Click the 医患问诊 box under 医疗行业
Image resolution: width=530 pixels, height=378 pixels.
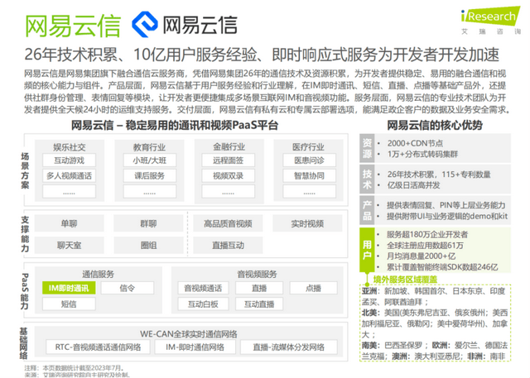302,160
